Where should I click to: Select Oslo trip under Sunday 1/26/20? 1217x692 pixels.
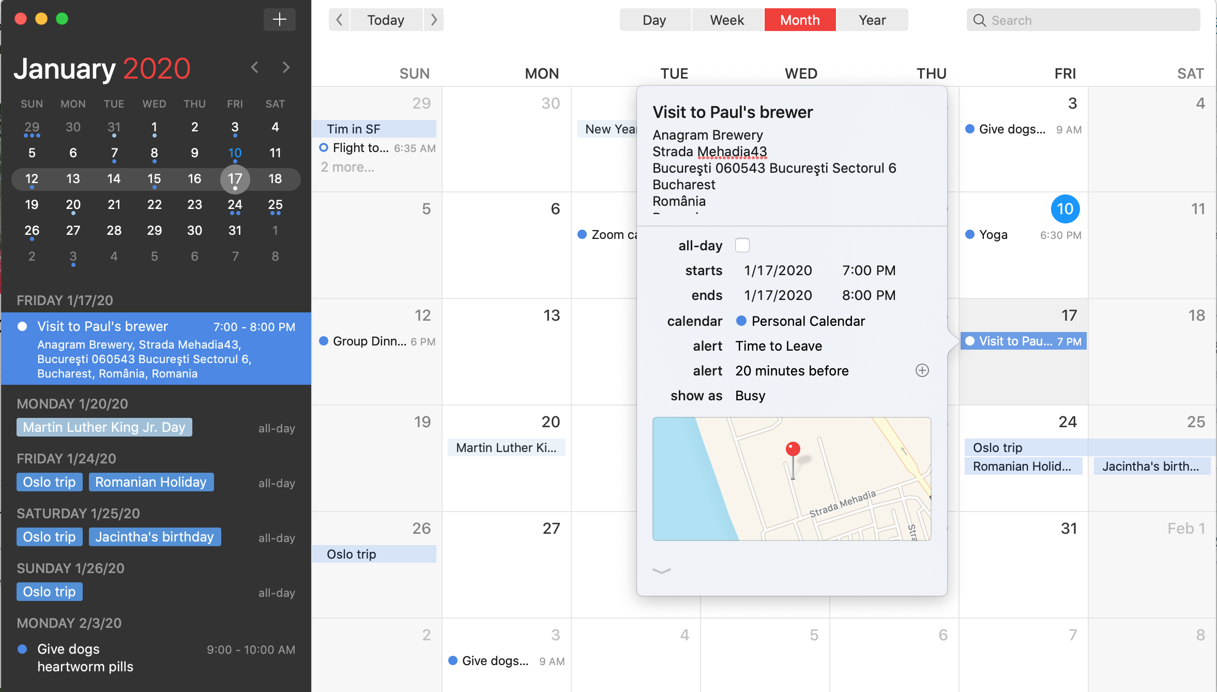(x=50, y=592)
